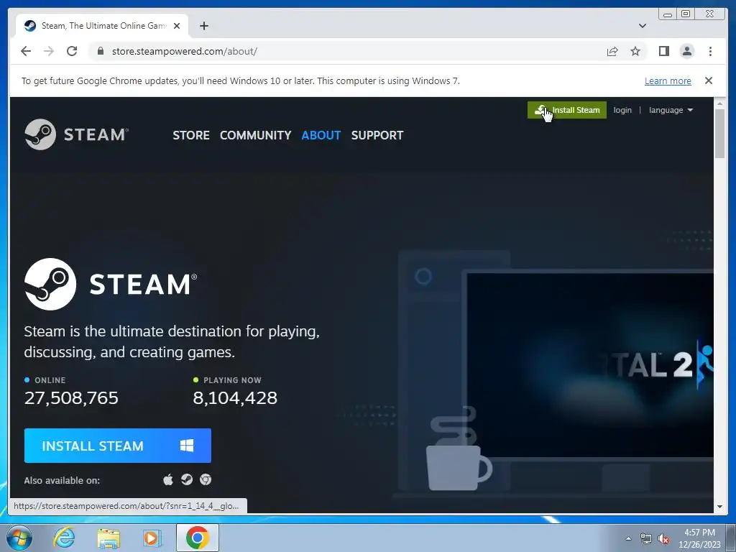The width and height of the screenshot is (736, 552).
Task: Click the PLAYING NOW count 8,104,428
Action: coord(235,398)
